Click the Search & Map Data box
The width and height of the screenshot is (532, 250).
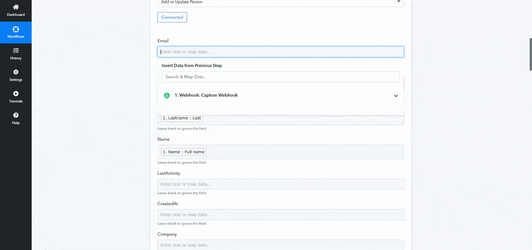pos(281,77)
